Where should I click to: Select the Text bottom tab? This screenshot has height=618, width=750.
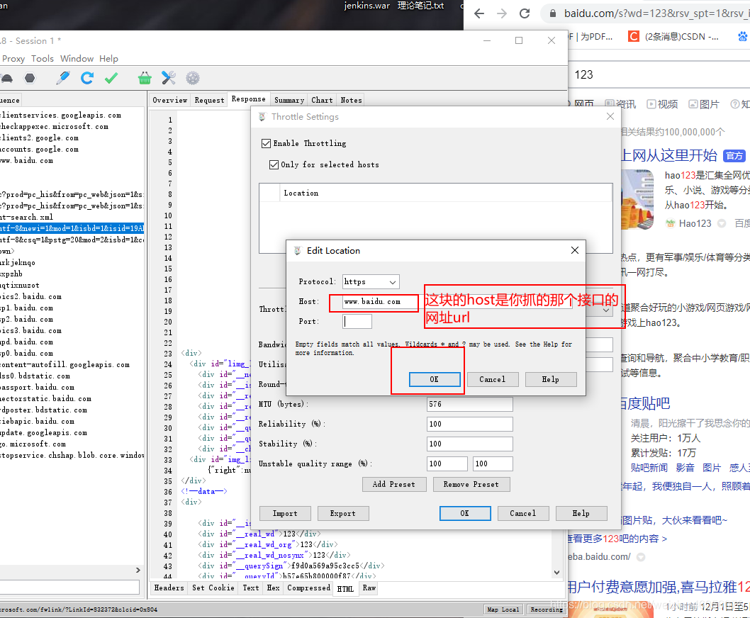(x=251, y=588)
